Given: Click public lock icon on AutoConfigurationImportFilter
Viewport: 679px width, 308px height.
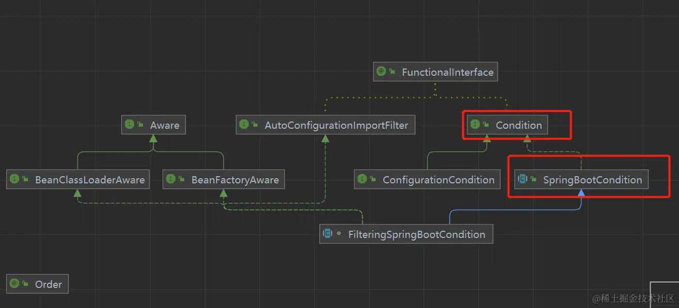Looking at the screenshot, I should (255, 125).
